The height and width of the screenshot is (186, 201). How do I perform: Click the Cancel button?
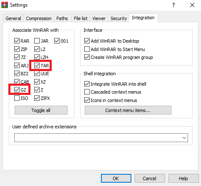point(150,178)
